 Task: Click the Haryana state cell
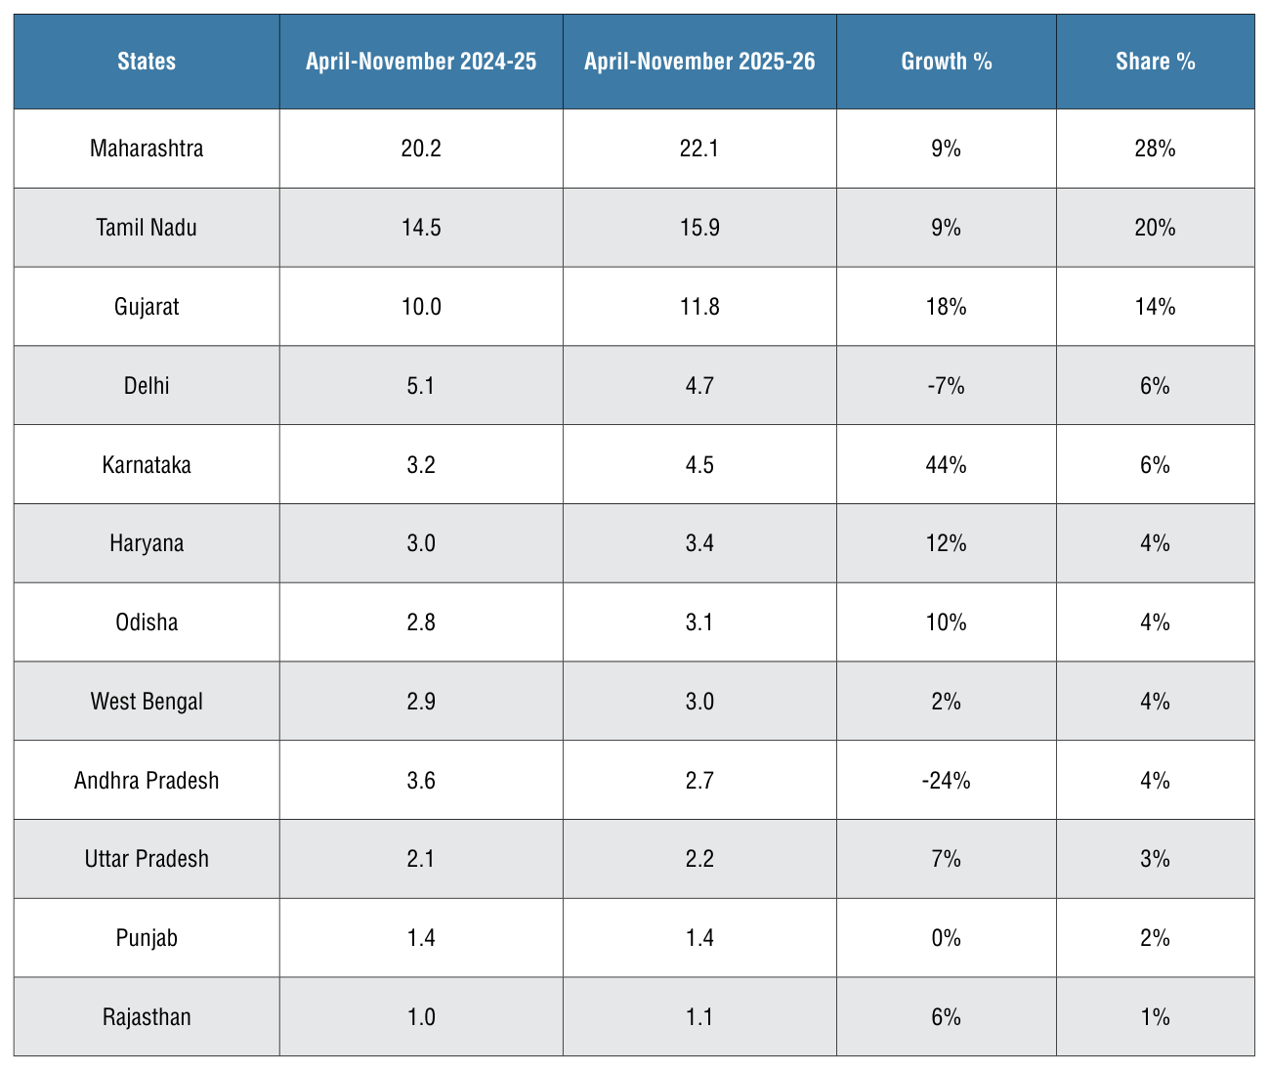(x=147, y=543)
